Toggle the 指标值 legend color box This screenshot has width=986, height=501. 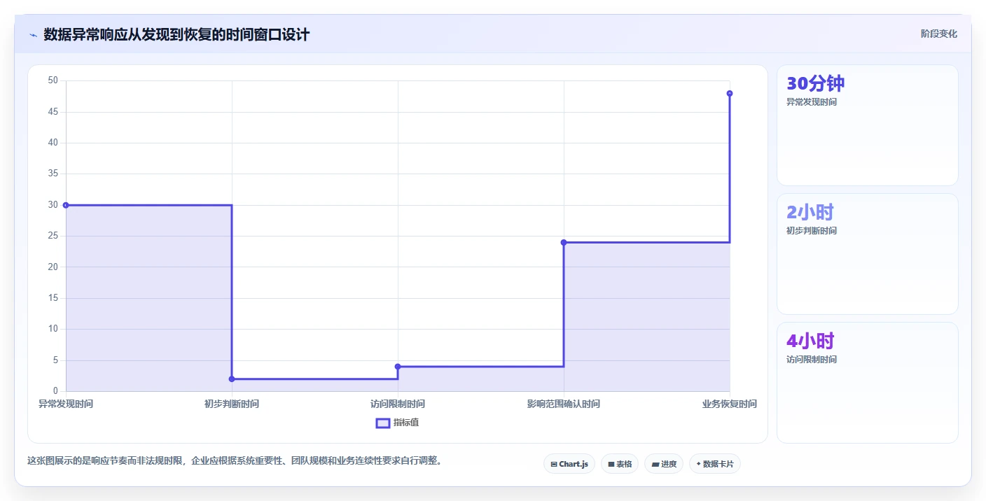point(383,423)
